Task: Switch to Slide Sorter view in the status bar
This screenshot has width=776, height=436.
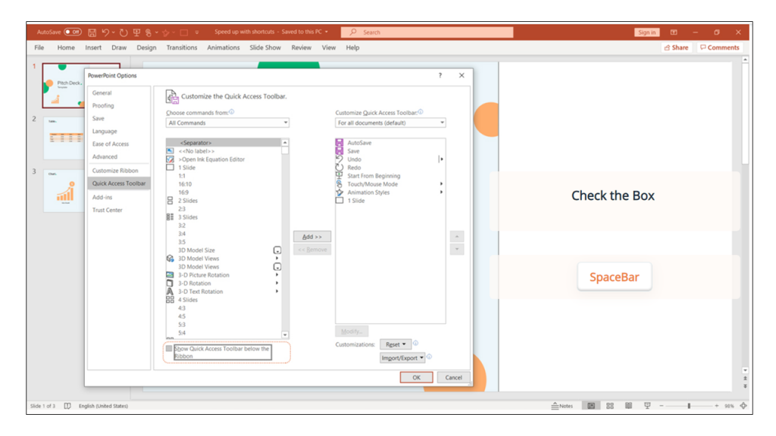Action: coord(609,405)
